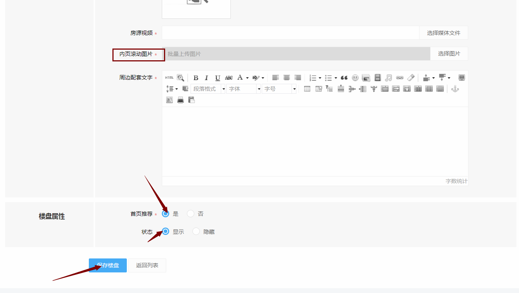Screen dimensions: 519x293
Task: Set 状态 to 隐藏
Action: point(196,231)
